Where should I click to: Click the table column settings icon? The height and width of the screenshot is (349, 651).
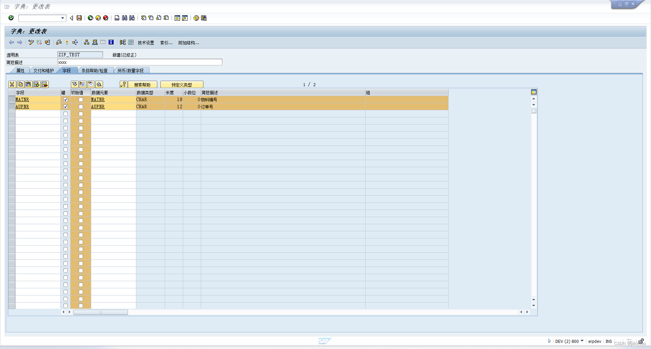click(x=534, y=92)
